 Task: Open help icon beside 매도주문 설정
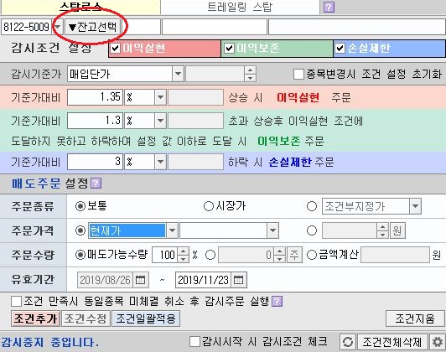click(96, 183)
